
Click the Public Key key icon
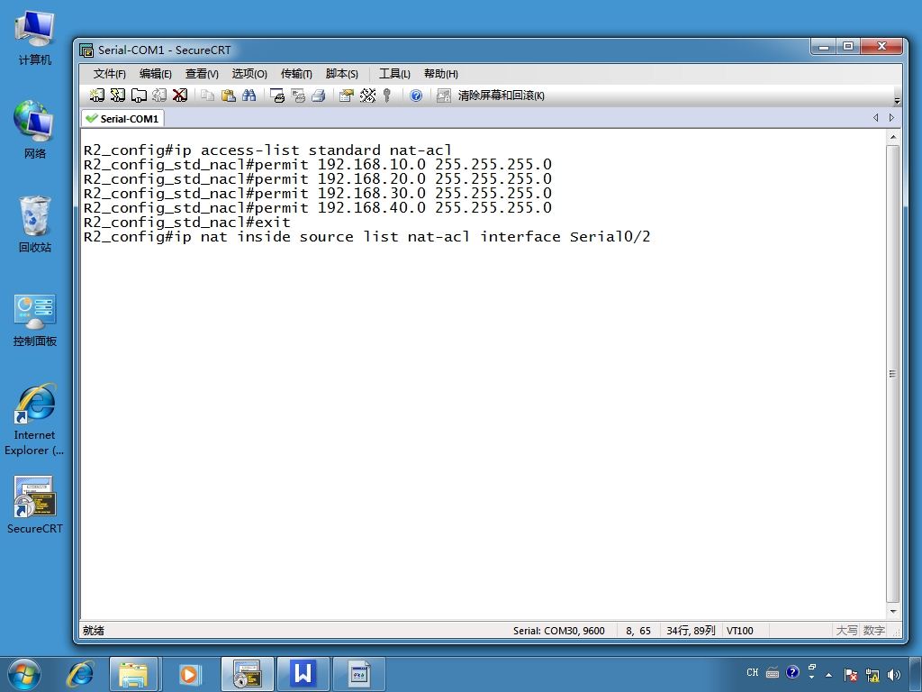pos(387,95)
